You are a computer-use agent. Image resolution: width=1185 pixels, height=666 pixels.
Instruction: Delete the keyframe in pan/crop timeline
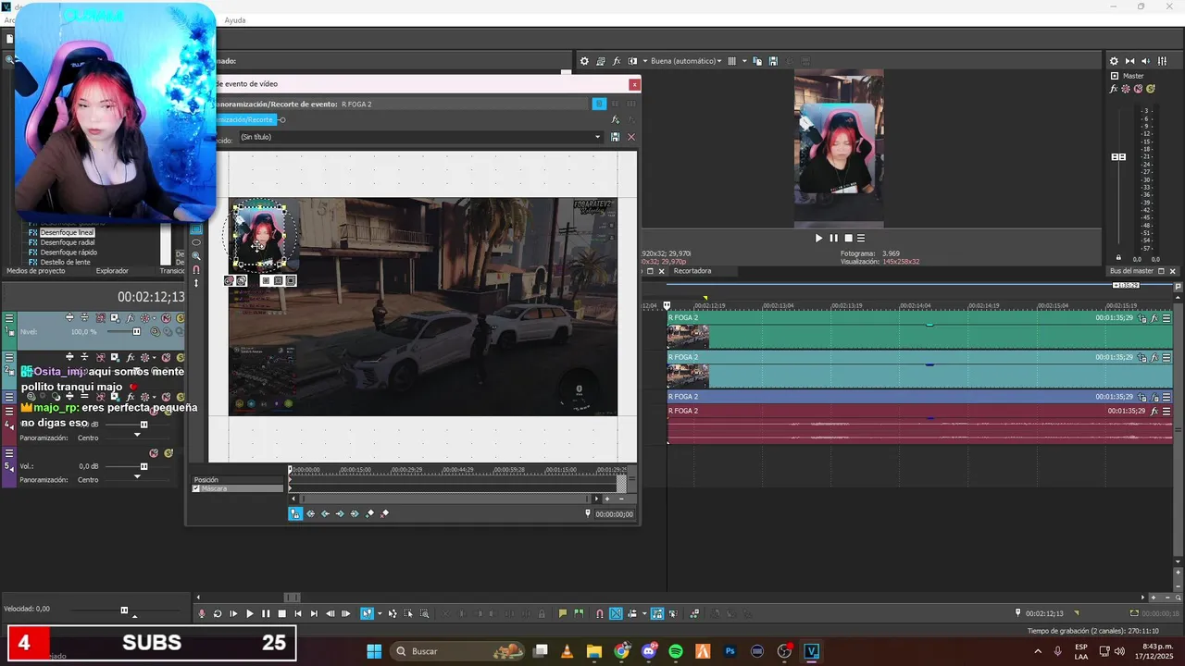click(385, 513)
